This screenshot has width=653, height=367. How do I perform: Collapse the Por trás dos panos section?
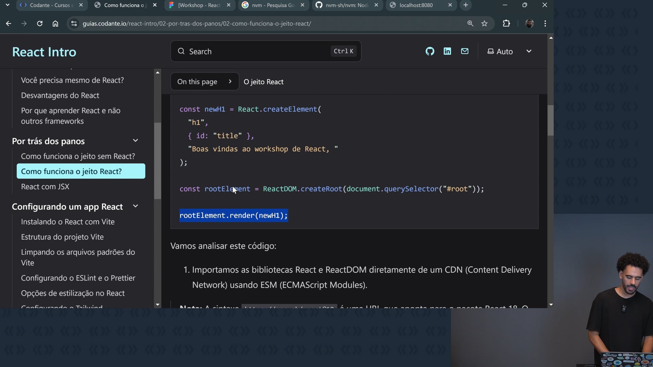click(135, 141)
